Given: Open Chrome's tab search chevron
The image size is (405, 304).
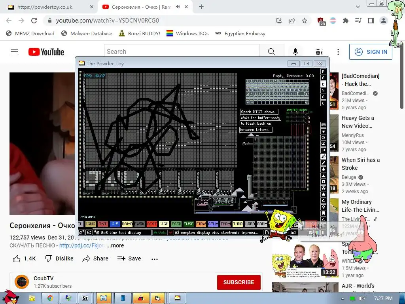Looking at the screenshot, I should tap(358, 7).
